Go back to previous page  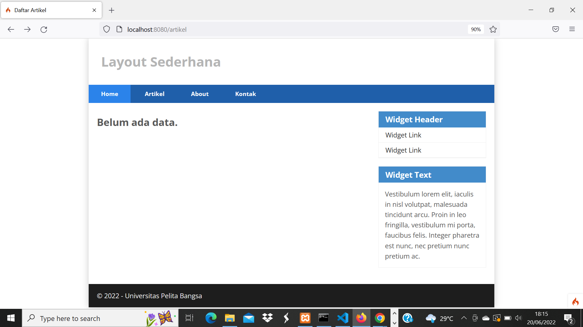coord(11,29)
